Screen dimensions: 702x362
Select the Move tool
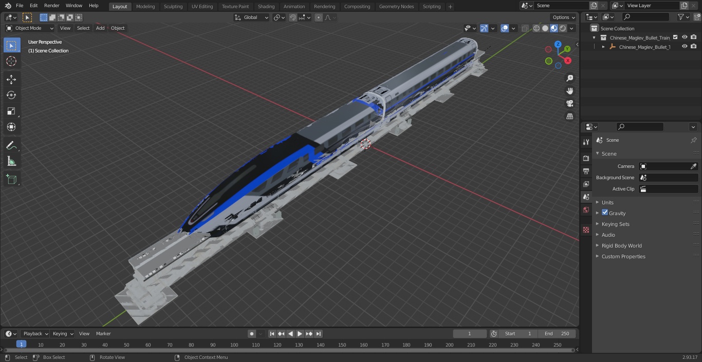click(x=11, y=79)
